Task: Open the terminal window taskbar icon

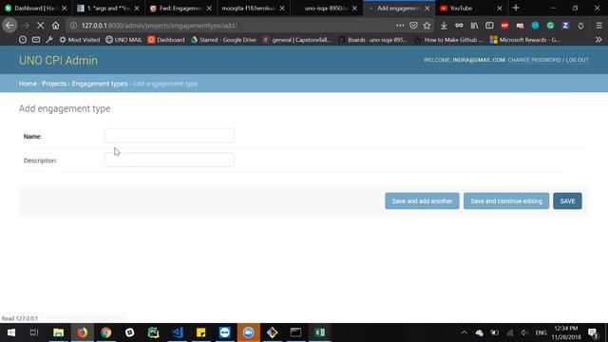Action: [x=295, y=332]
